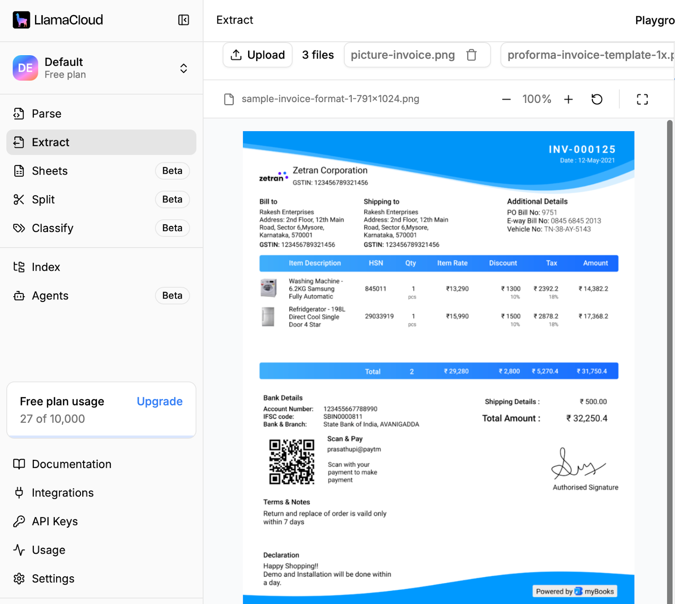This screenshot has height=604, width=675.
Task: Click the Agents robot icon
Action: (19, 296)
